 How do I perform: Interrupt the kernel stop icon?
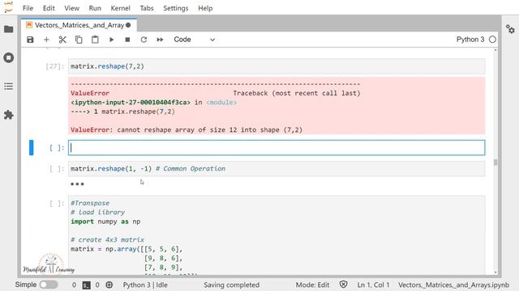click(127, 40)
